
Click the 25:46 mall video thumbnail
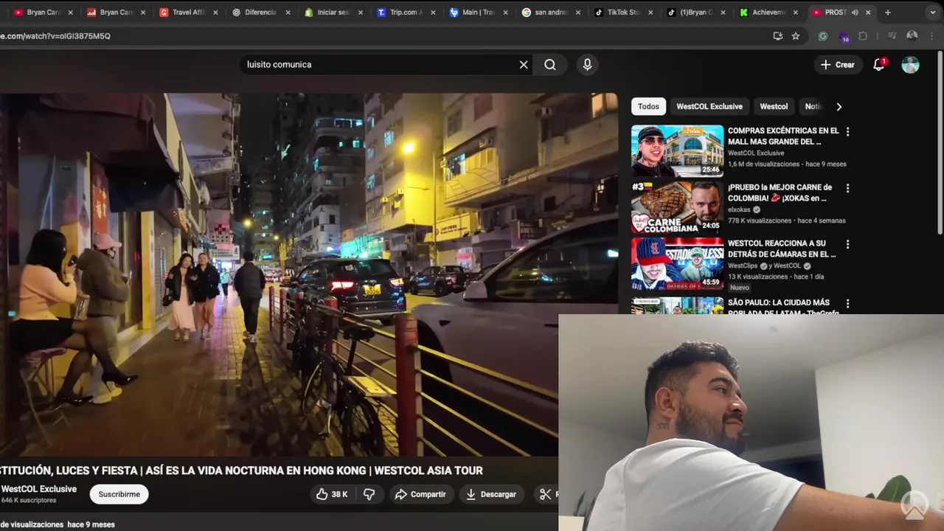[677, 150]
